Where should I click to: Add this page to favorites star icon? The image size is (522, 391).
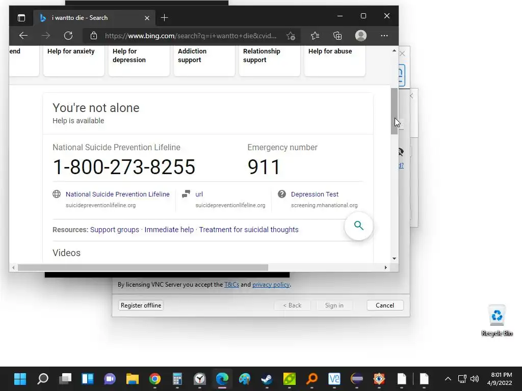click(x=291, y=36)
